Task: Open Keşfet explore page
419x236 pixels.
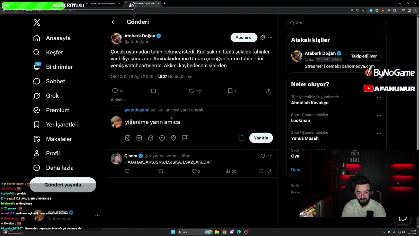Action: tap(48, 52)
